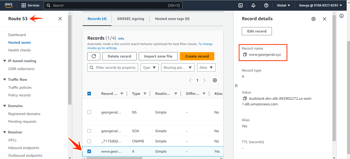Screen dimensions: 350x159
Task: Click the Filter records by property field
Action: click(x=113, y=67)
